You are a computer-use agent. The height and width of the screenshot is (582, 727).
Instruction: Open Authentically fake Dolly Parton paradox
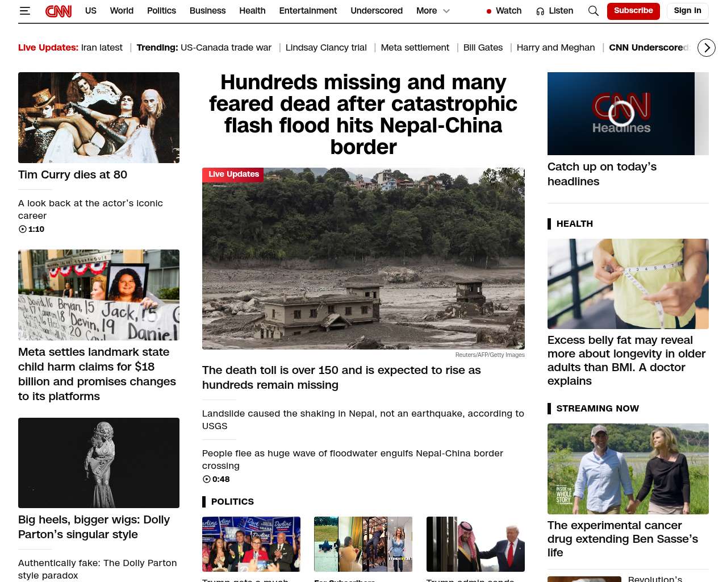[98, 569]
